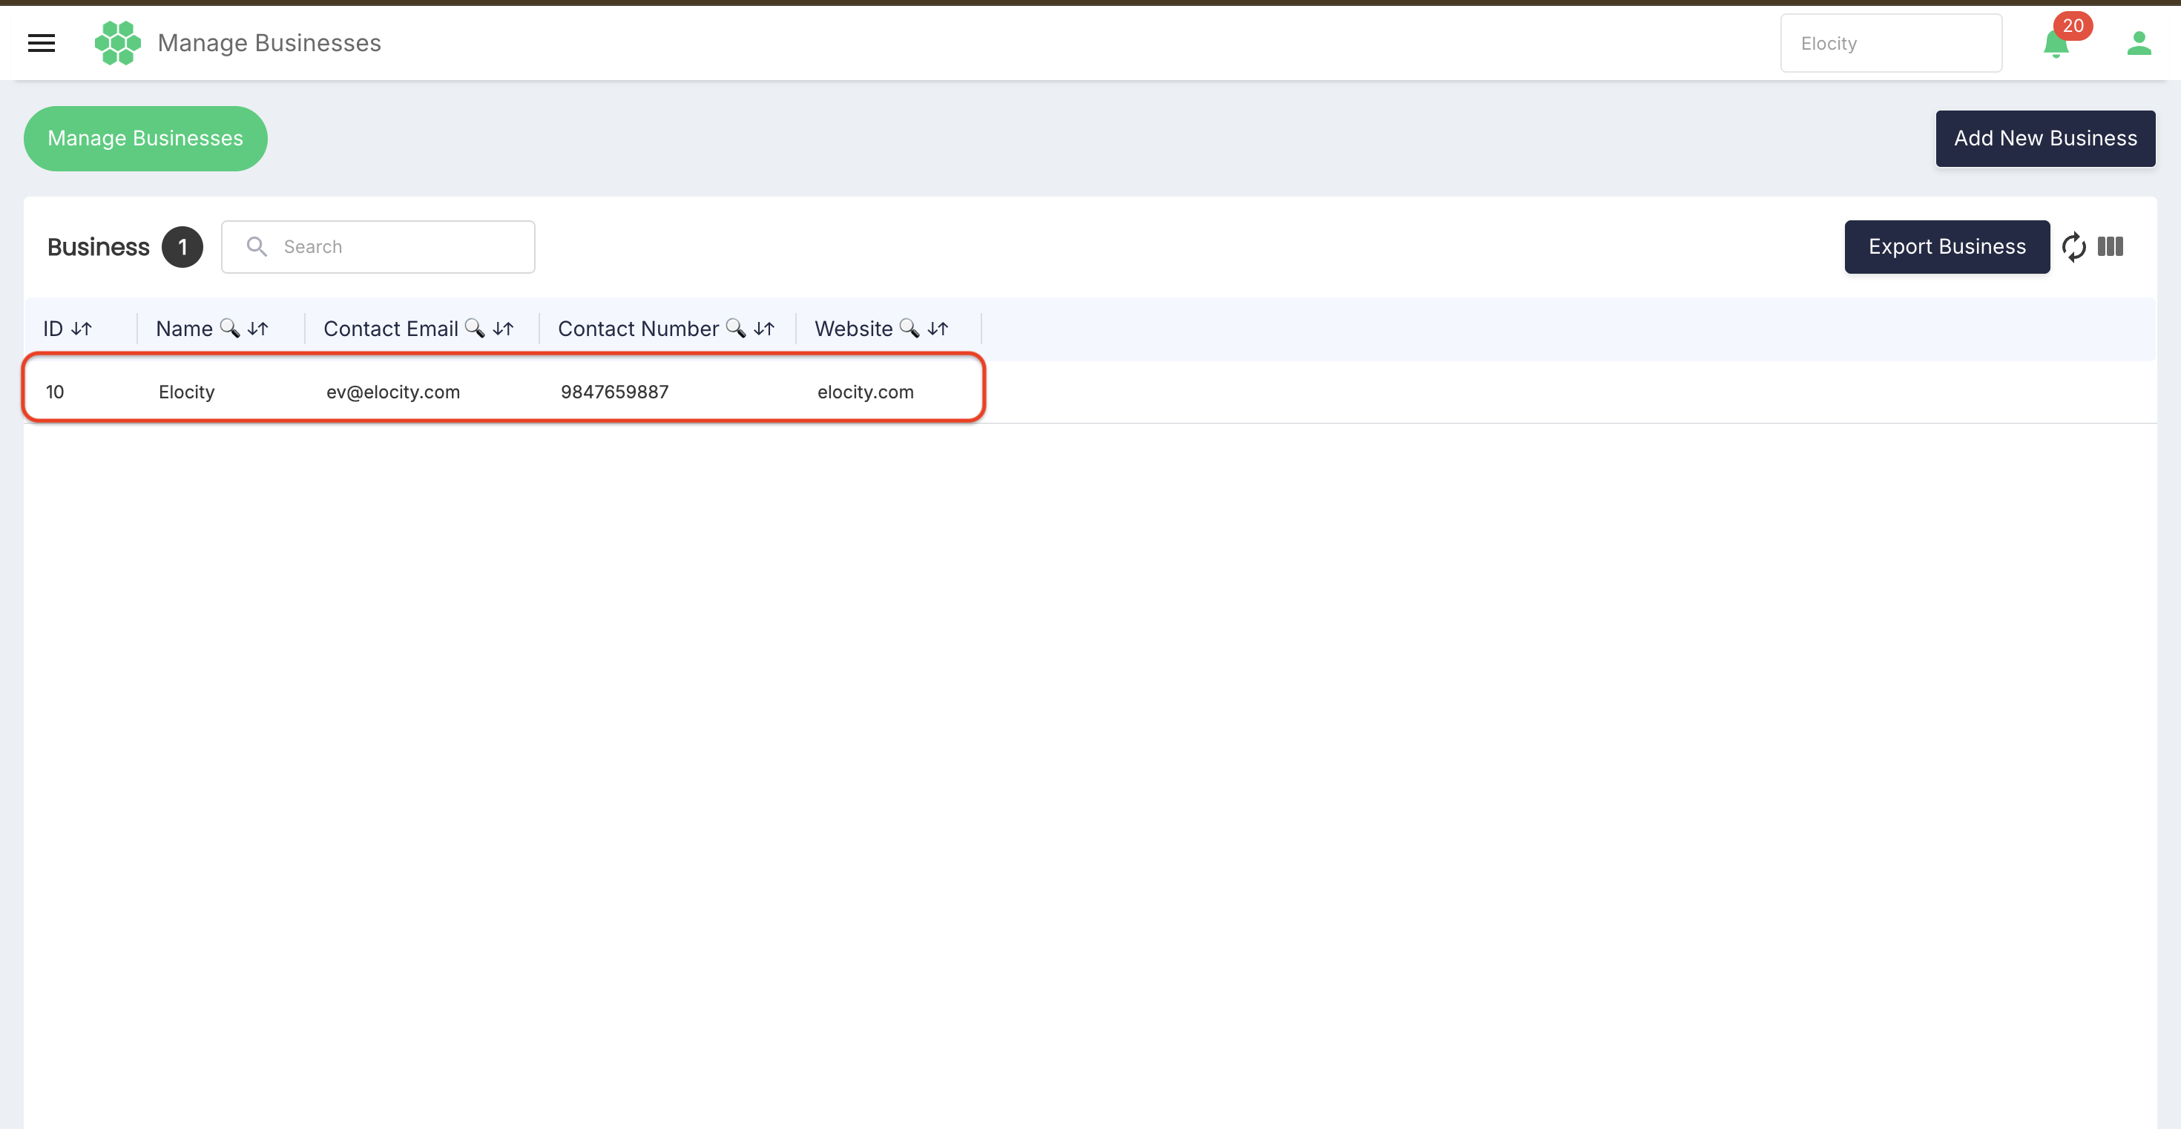Click email ev@elocity.com cell
This screenshot has width=2181, height=1129.
393,392
